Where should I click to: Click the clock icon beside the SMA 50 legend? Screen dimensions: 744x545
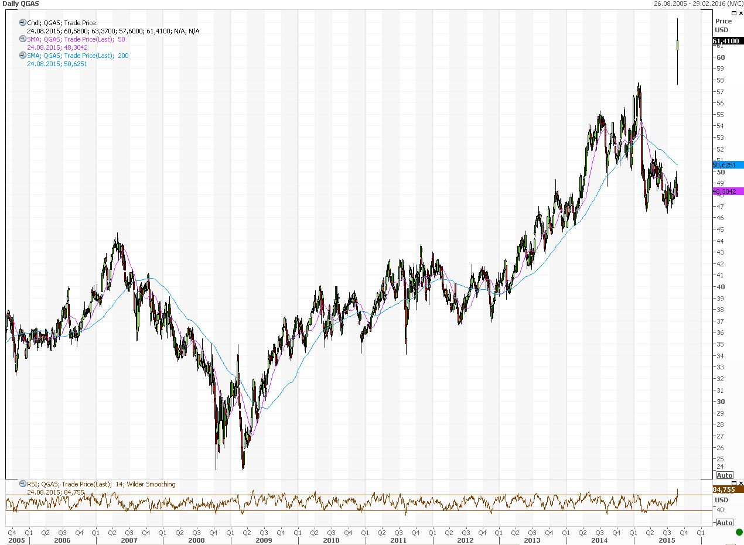click(x=23, y=39)
